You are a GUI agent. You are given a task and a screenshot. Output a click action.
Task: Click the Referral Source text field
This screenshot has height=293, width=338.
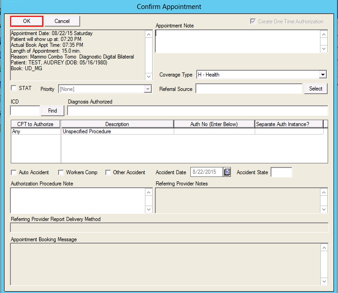tap(248, 89)
